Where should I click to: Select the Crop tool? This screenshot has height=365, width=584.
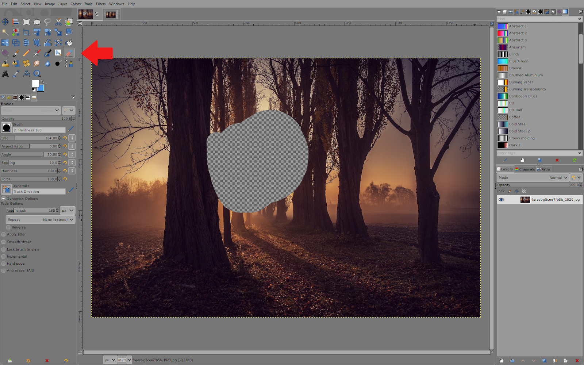pos(26,32)
